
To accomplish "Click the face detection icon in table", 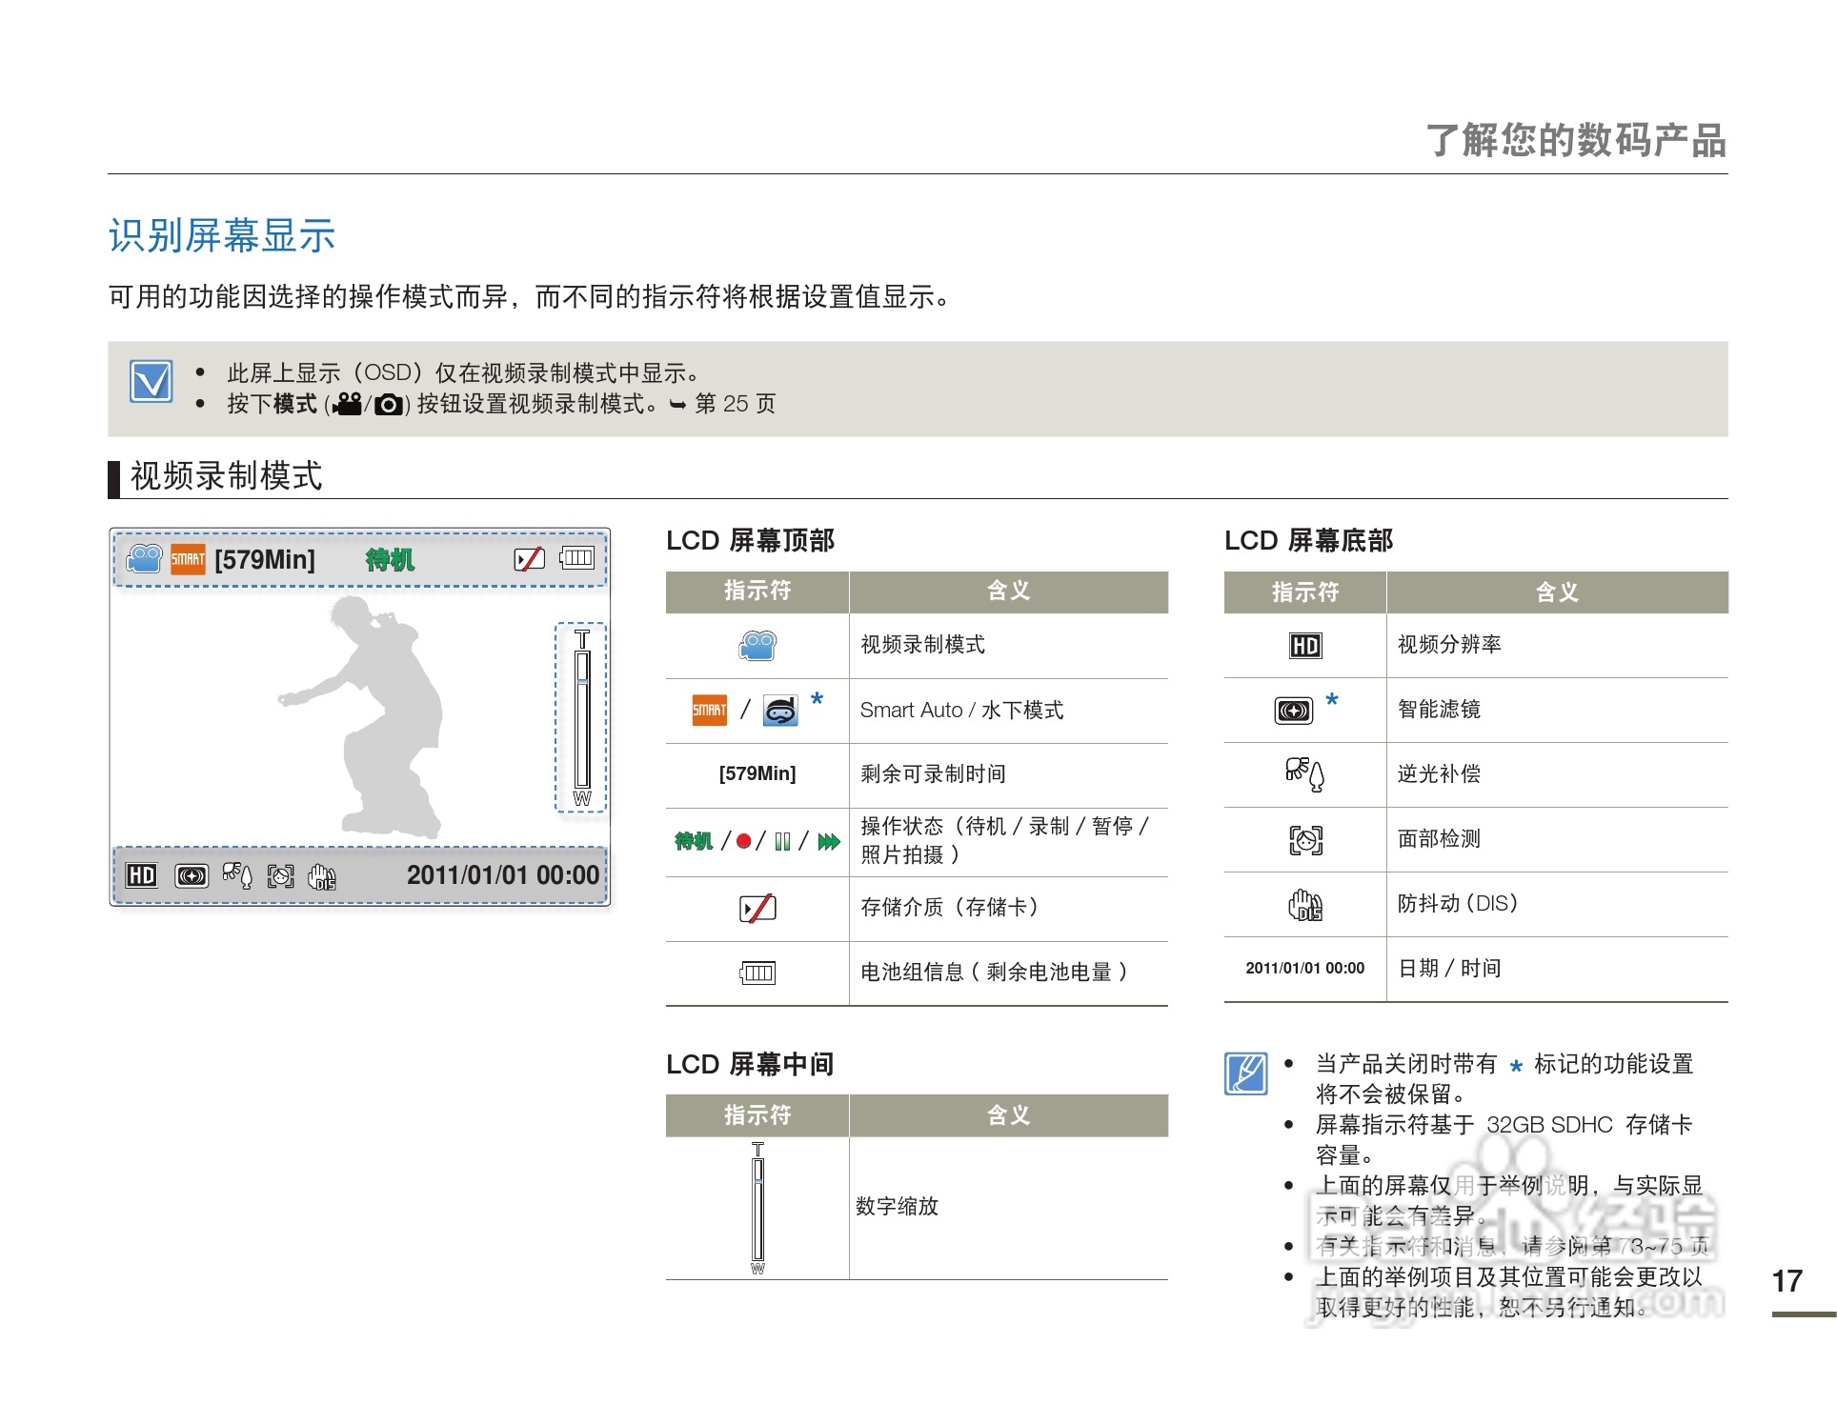I will [x=1305, y=839].
